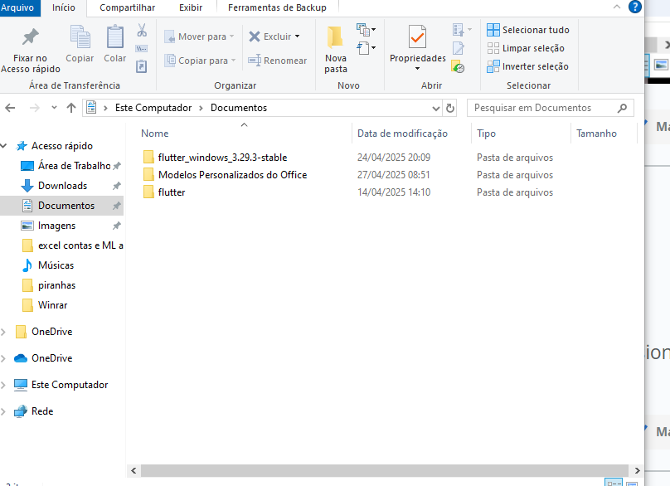Open the Help question mark icon

635,7
